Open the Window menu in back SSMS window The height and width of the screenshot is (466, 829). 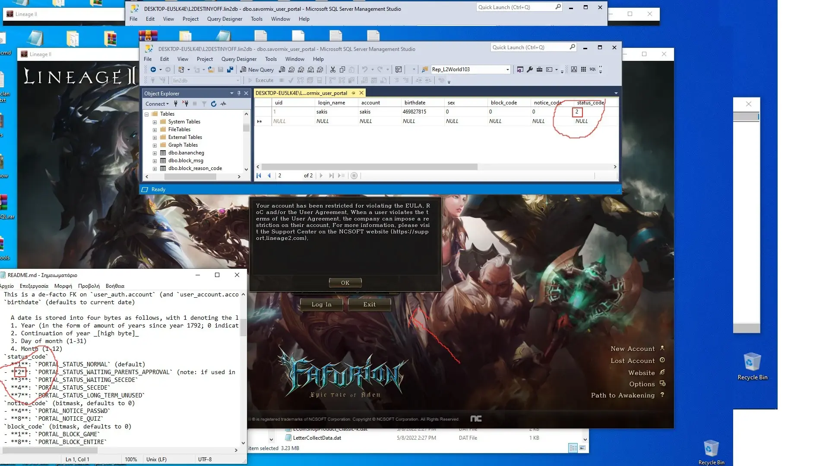click(280, 19)
